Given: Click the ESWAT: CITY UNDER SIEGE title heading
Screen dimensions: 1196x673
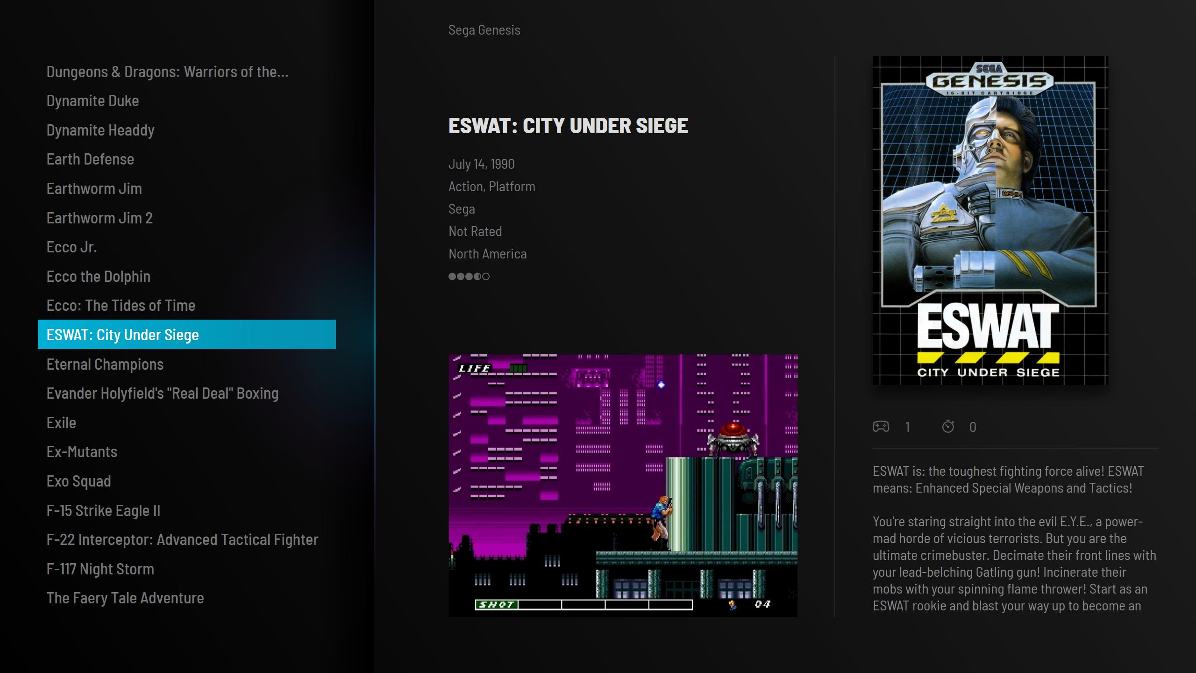Looking at the screenshot, I should coord(568,125).
